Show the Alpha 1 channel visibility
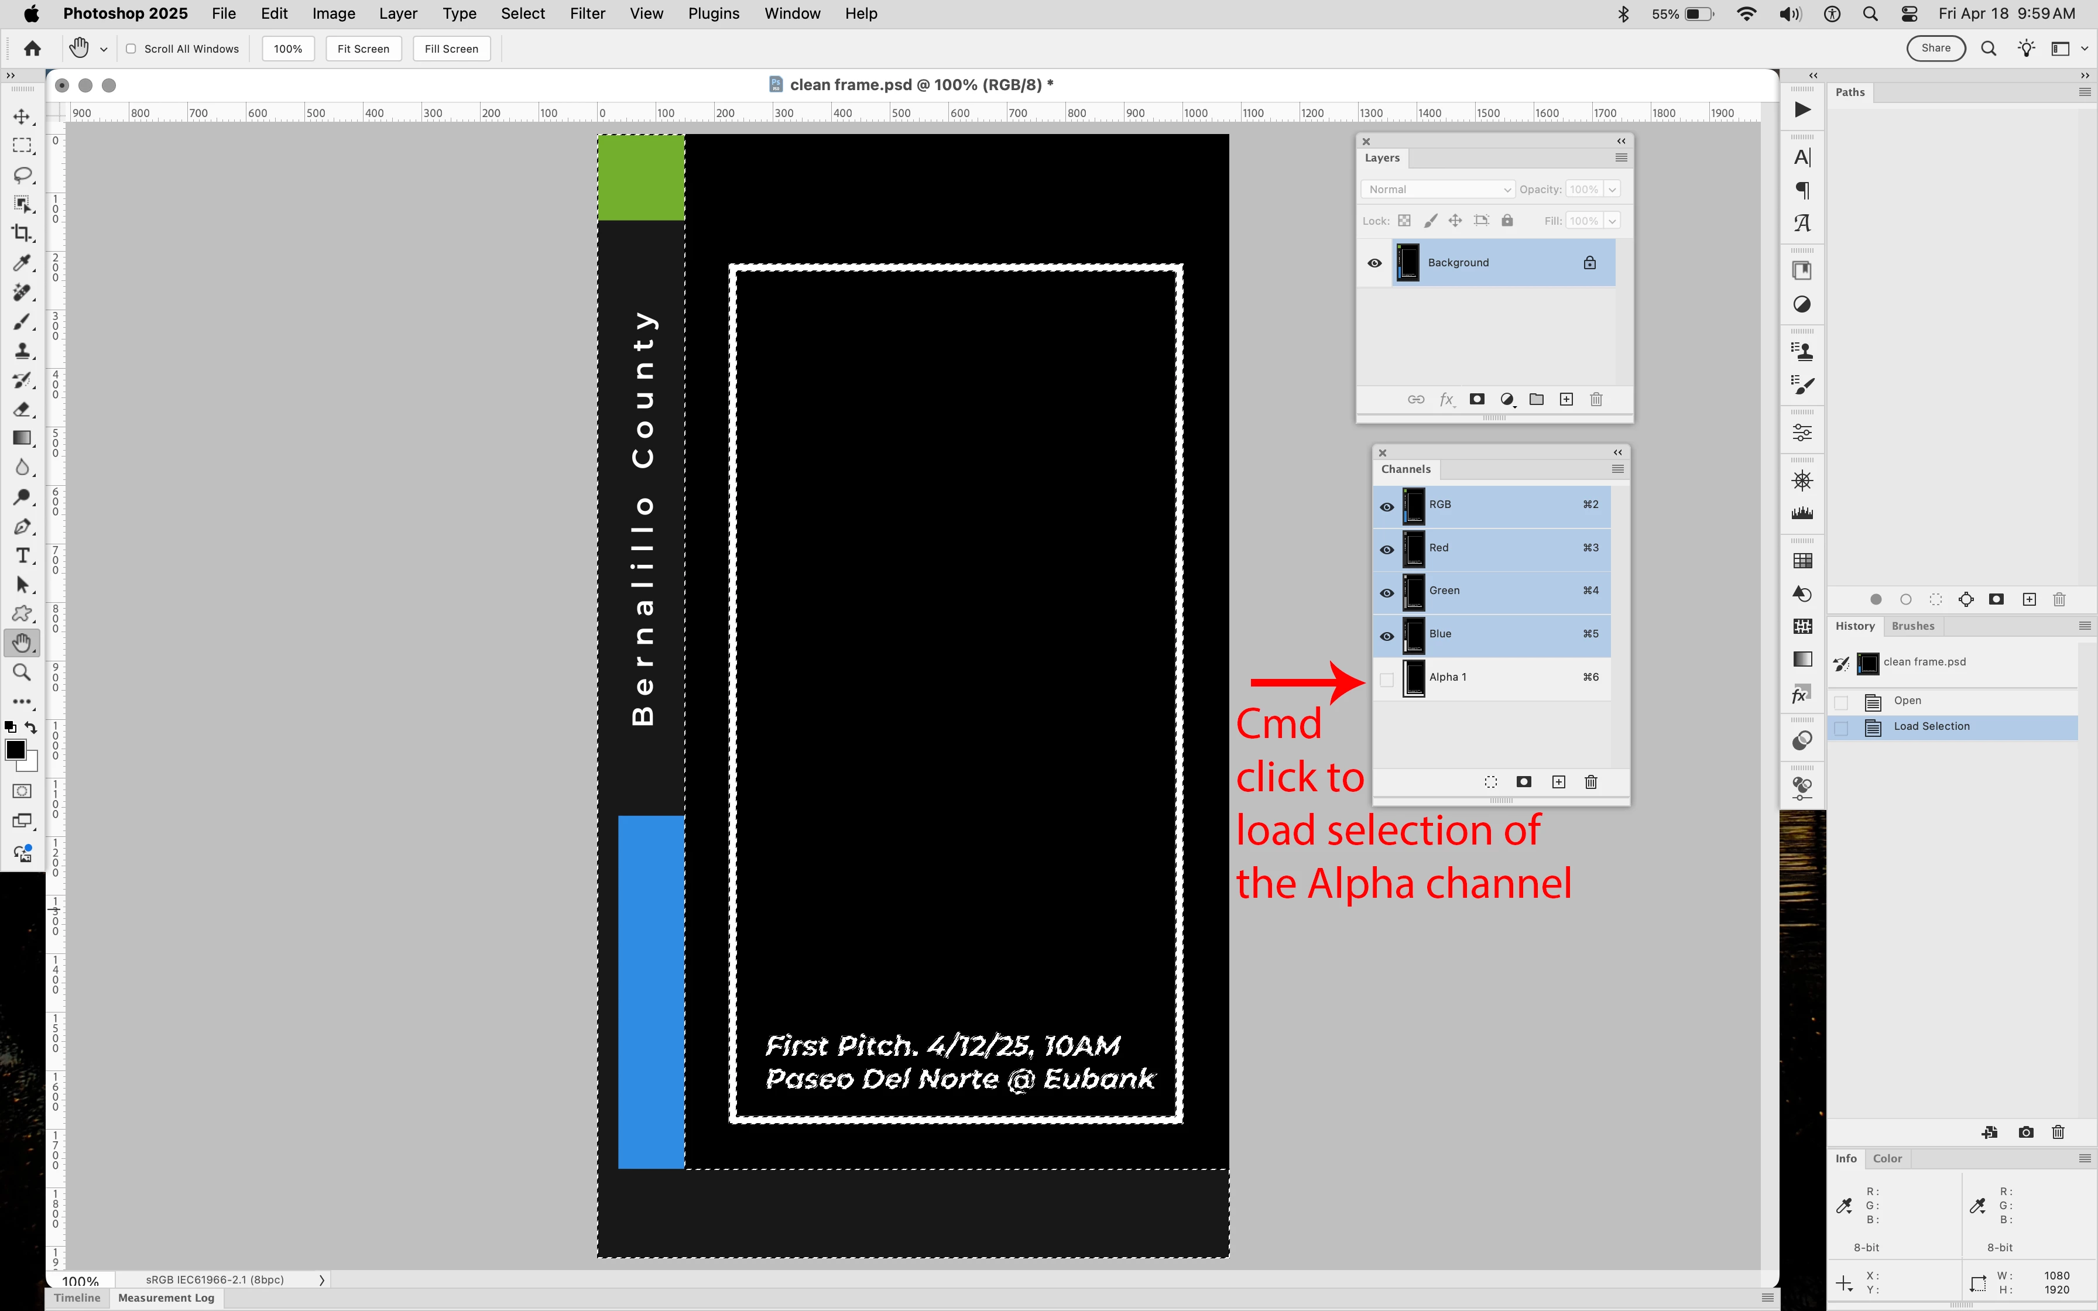The width and height of the screenshot is (2098, 1311). 1386,679
